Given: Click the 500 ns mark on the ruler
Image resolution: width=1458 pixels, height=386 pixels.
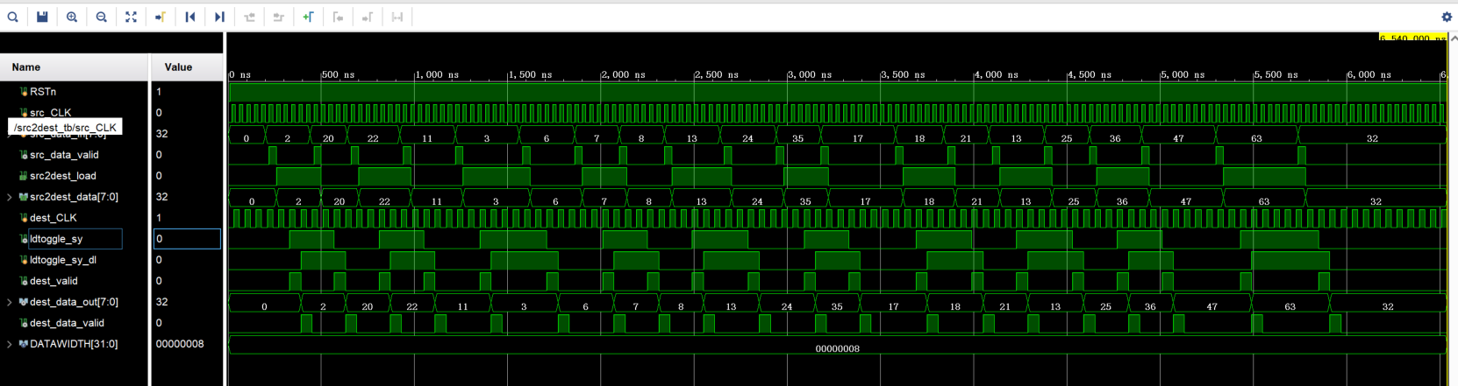Looking at the screenshot, I should [x=338, y=75].
